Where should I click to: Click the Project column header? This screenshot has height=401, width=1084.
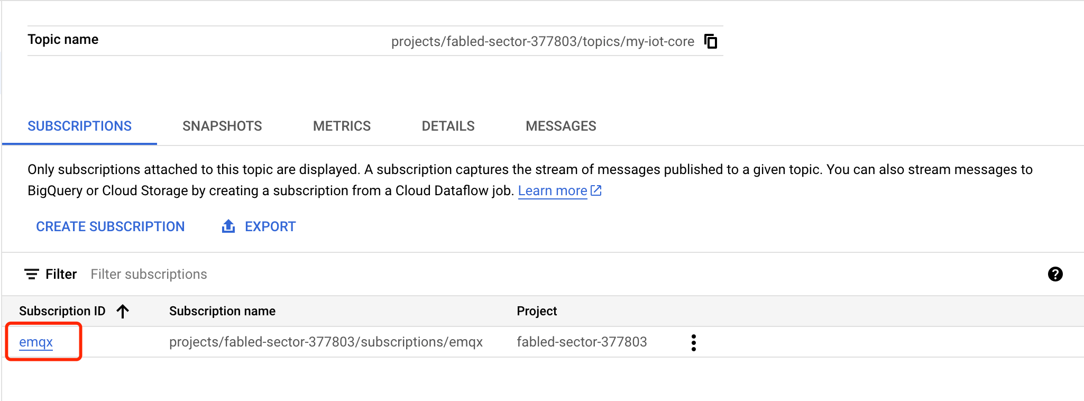pos(537,311)
